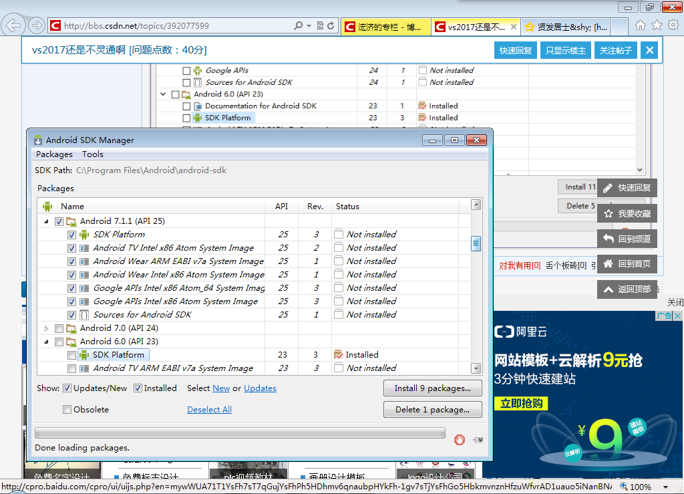Image resolution: width=684 pixels, height=494 pixels.
Task: Toggle the Updates/New show checkbox
Action: coord(67,388)
